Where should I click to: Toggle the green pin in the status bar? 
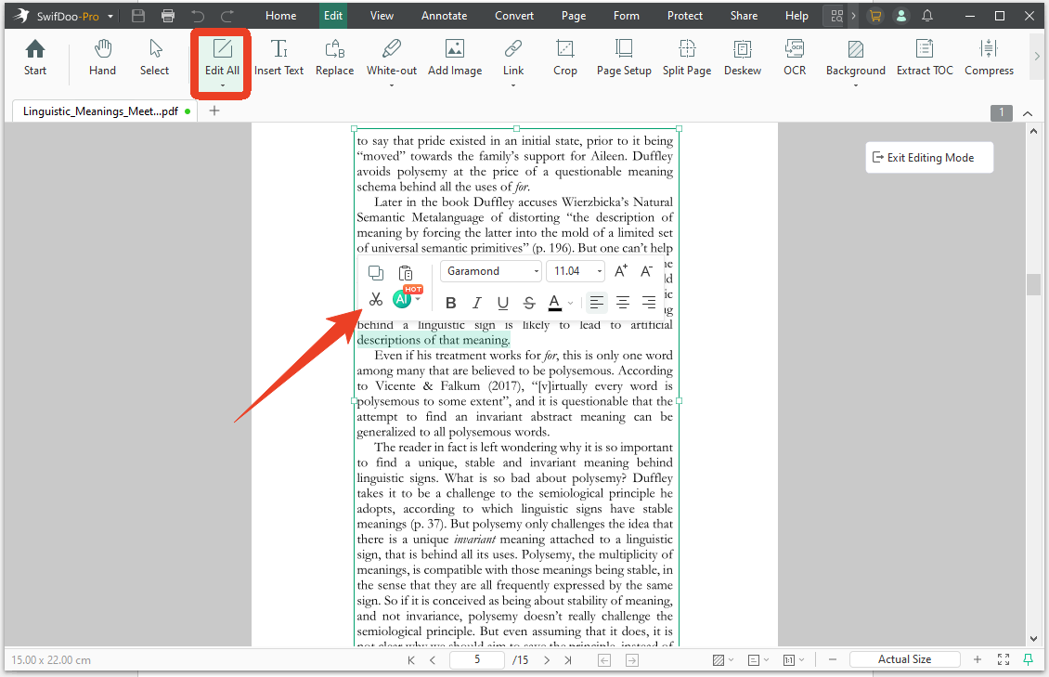pos(1029,659)
